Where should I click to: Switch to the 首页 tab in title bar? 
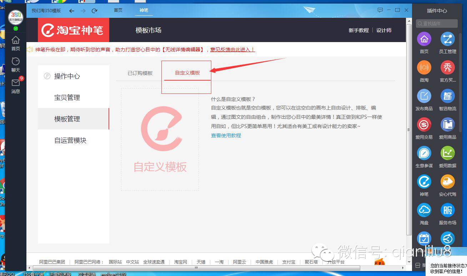click(118, 10)
